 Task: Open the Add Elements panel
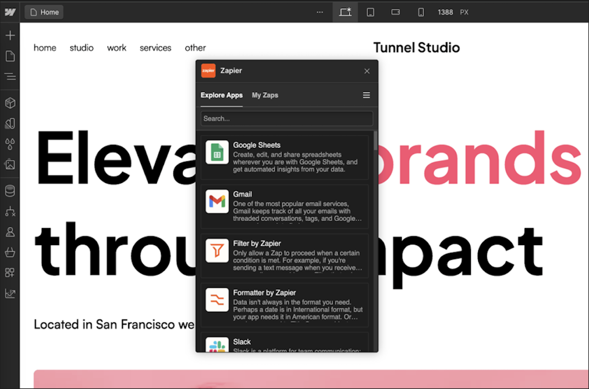10,35
